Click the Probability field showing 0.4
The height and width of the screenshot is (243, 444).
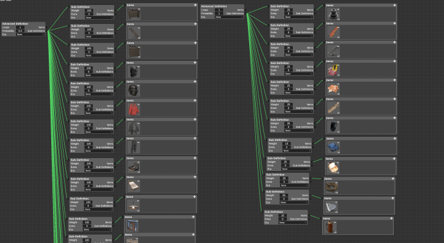(20, 31)
